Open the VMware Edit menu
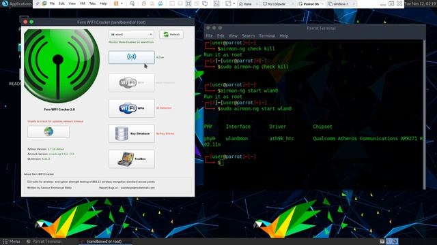The width and height of the screenshot is (437, 245). tap(61, 3)
